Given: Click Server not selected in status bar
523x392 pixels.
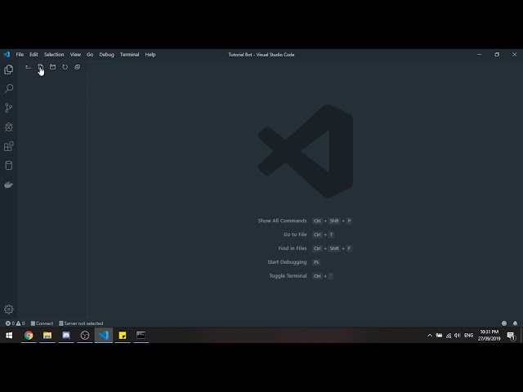Looking at the screenshot, I should point(81,323).
